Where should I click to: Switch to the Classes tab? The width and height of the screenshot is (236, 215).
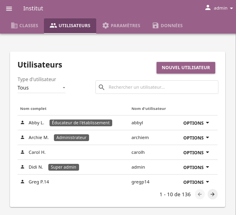[24, 26]
